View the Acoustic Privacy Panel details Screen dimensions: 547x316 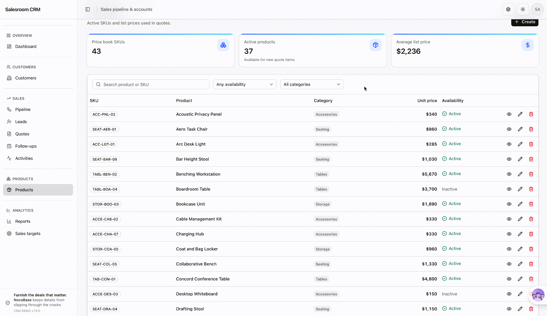509,114
